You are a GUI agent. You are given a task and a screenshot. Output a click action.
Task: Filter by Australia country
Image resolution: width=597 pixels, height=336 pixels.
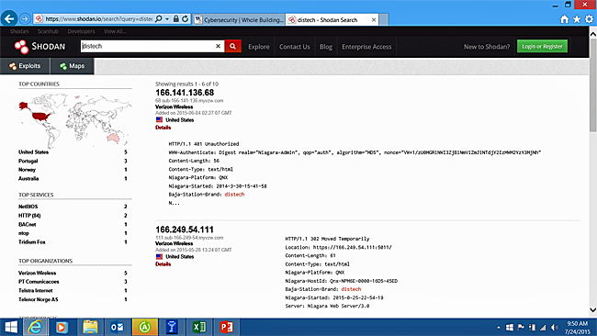click(28, 178)
